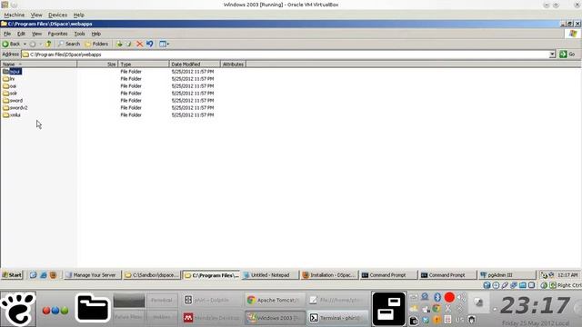This screenshot has height=327, width=582.
Task: Click the US keyboard layout indicator
Action: coord(459,320)
